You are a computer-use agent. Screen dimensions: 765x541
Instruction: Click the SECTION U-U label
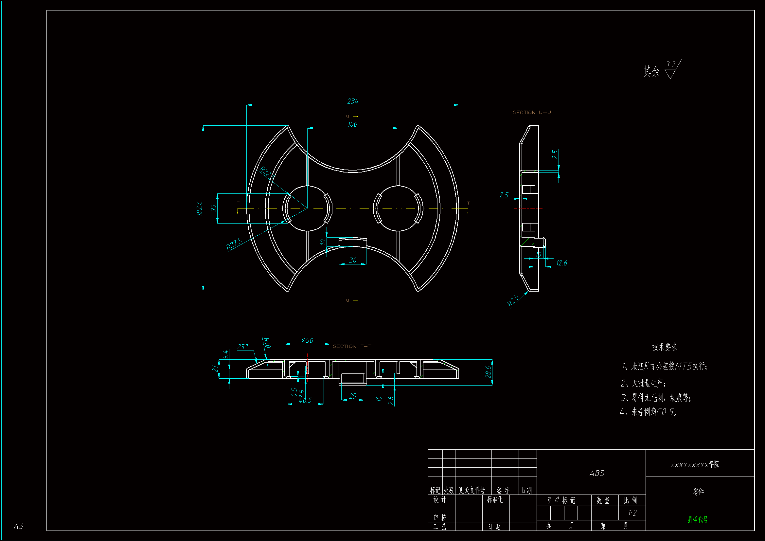coord(532,113)
